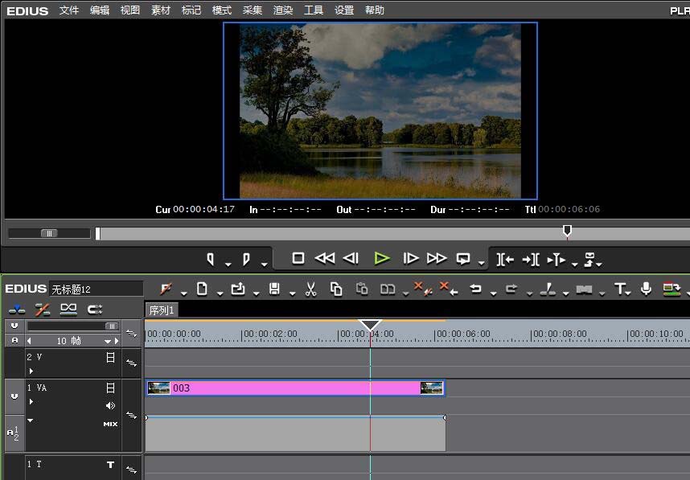Open timeline scale dropdown beside 10 帧
690x480 pixels.
(108, 342)
